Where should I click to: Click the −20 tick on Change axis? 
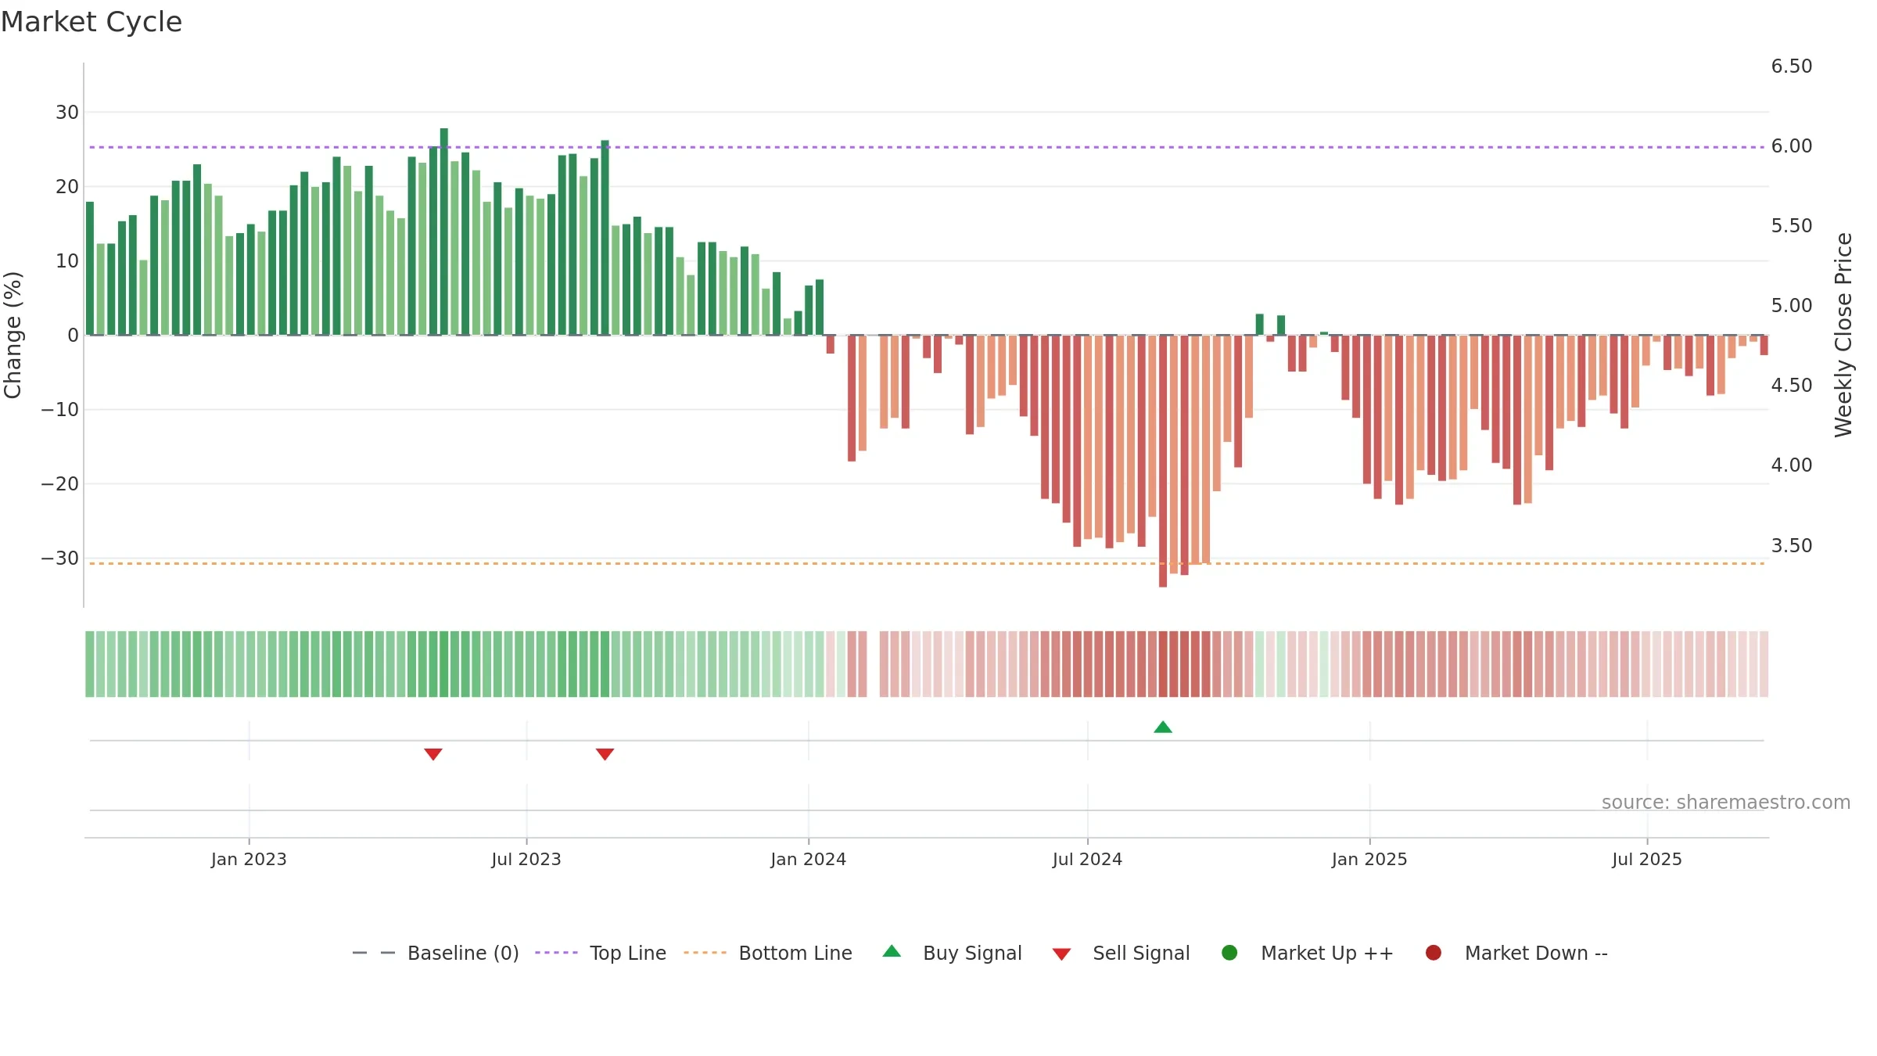coord(60,484)
